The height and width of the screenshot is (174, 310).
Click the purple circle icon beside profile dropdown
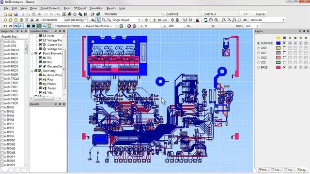[x=129, y=26]
